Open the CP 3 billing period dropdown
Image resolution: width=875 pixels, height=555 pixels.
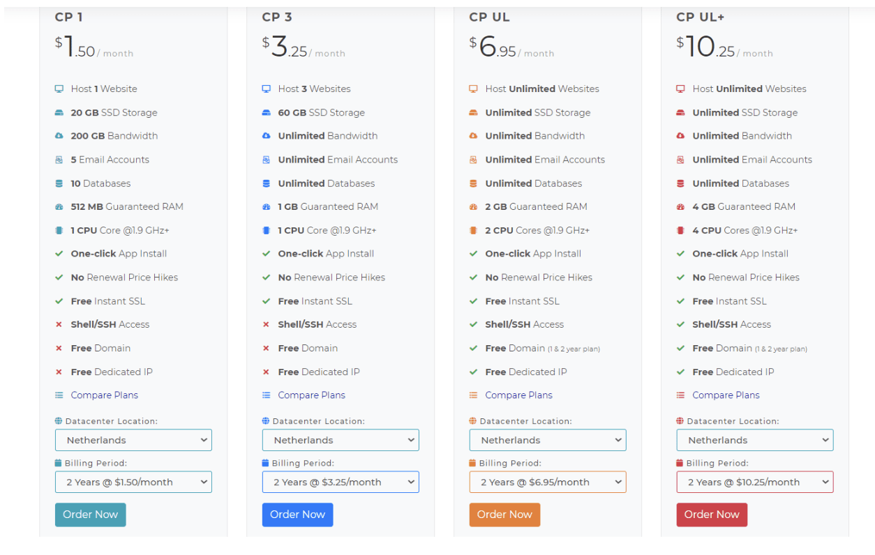(341, 482)
